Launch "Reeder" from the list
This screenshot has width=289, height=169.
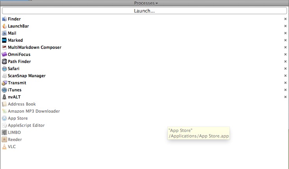[x=15, y=139]
